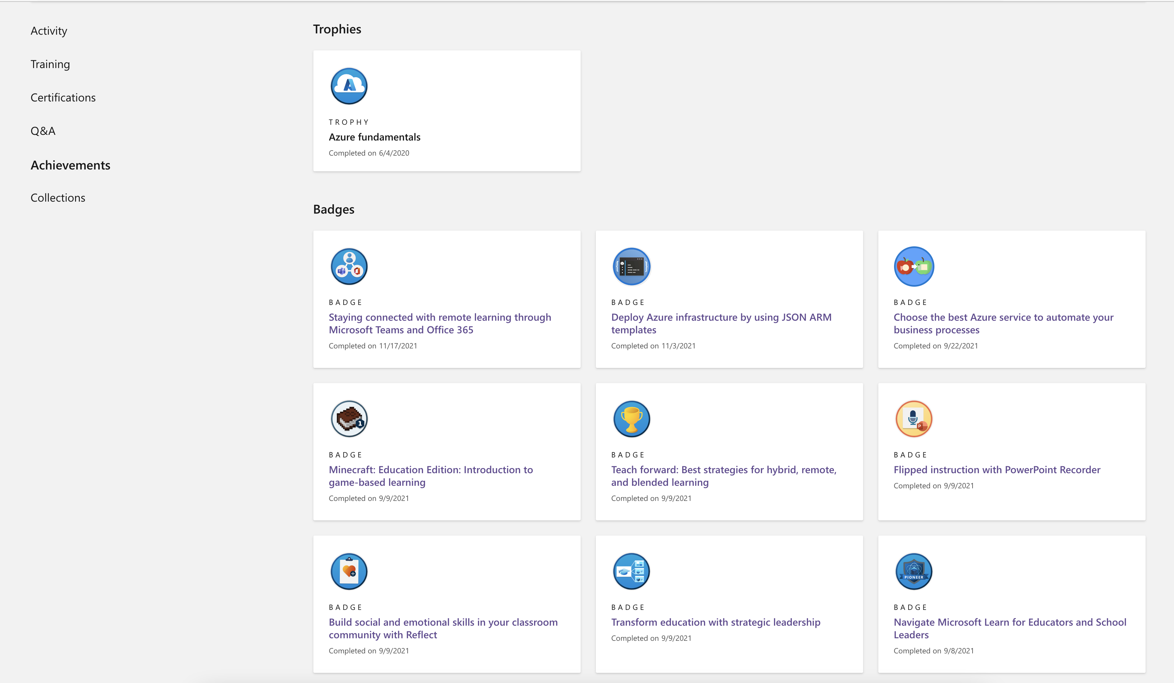Select the Achievements sidebar item
Image resolution: width=1174 pixels, height=683 pixels.
coord(70,165)
